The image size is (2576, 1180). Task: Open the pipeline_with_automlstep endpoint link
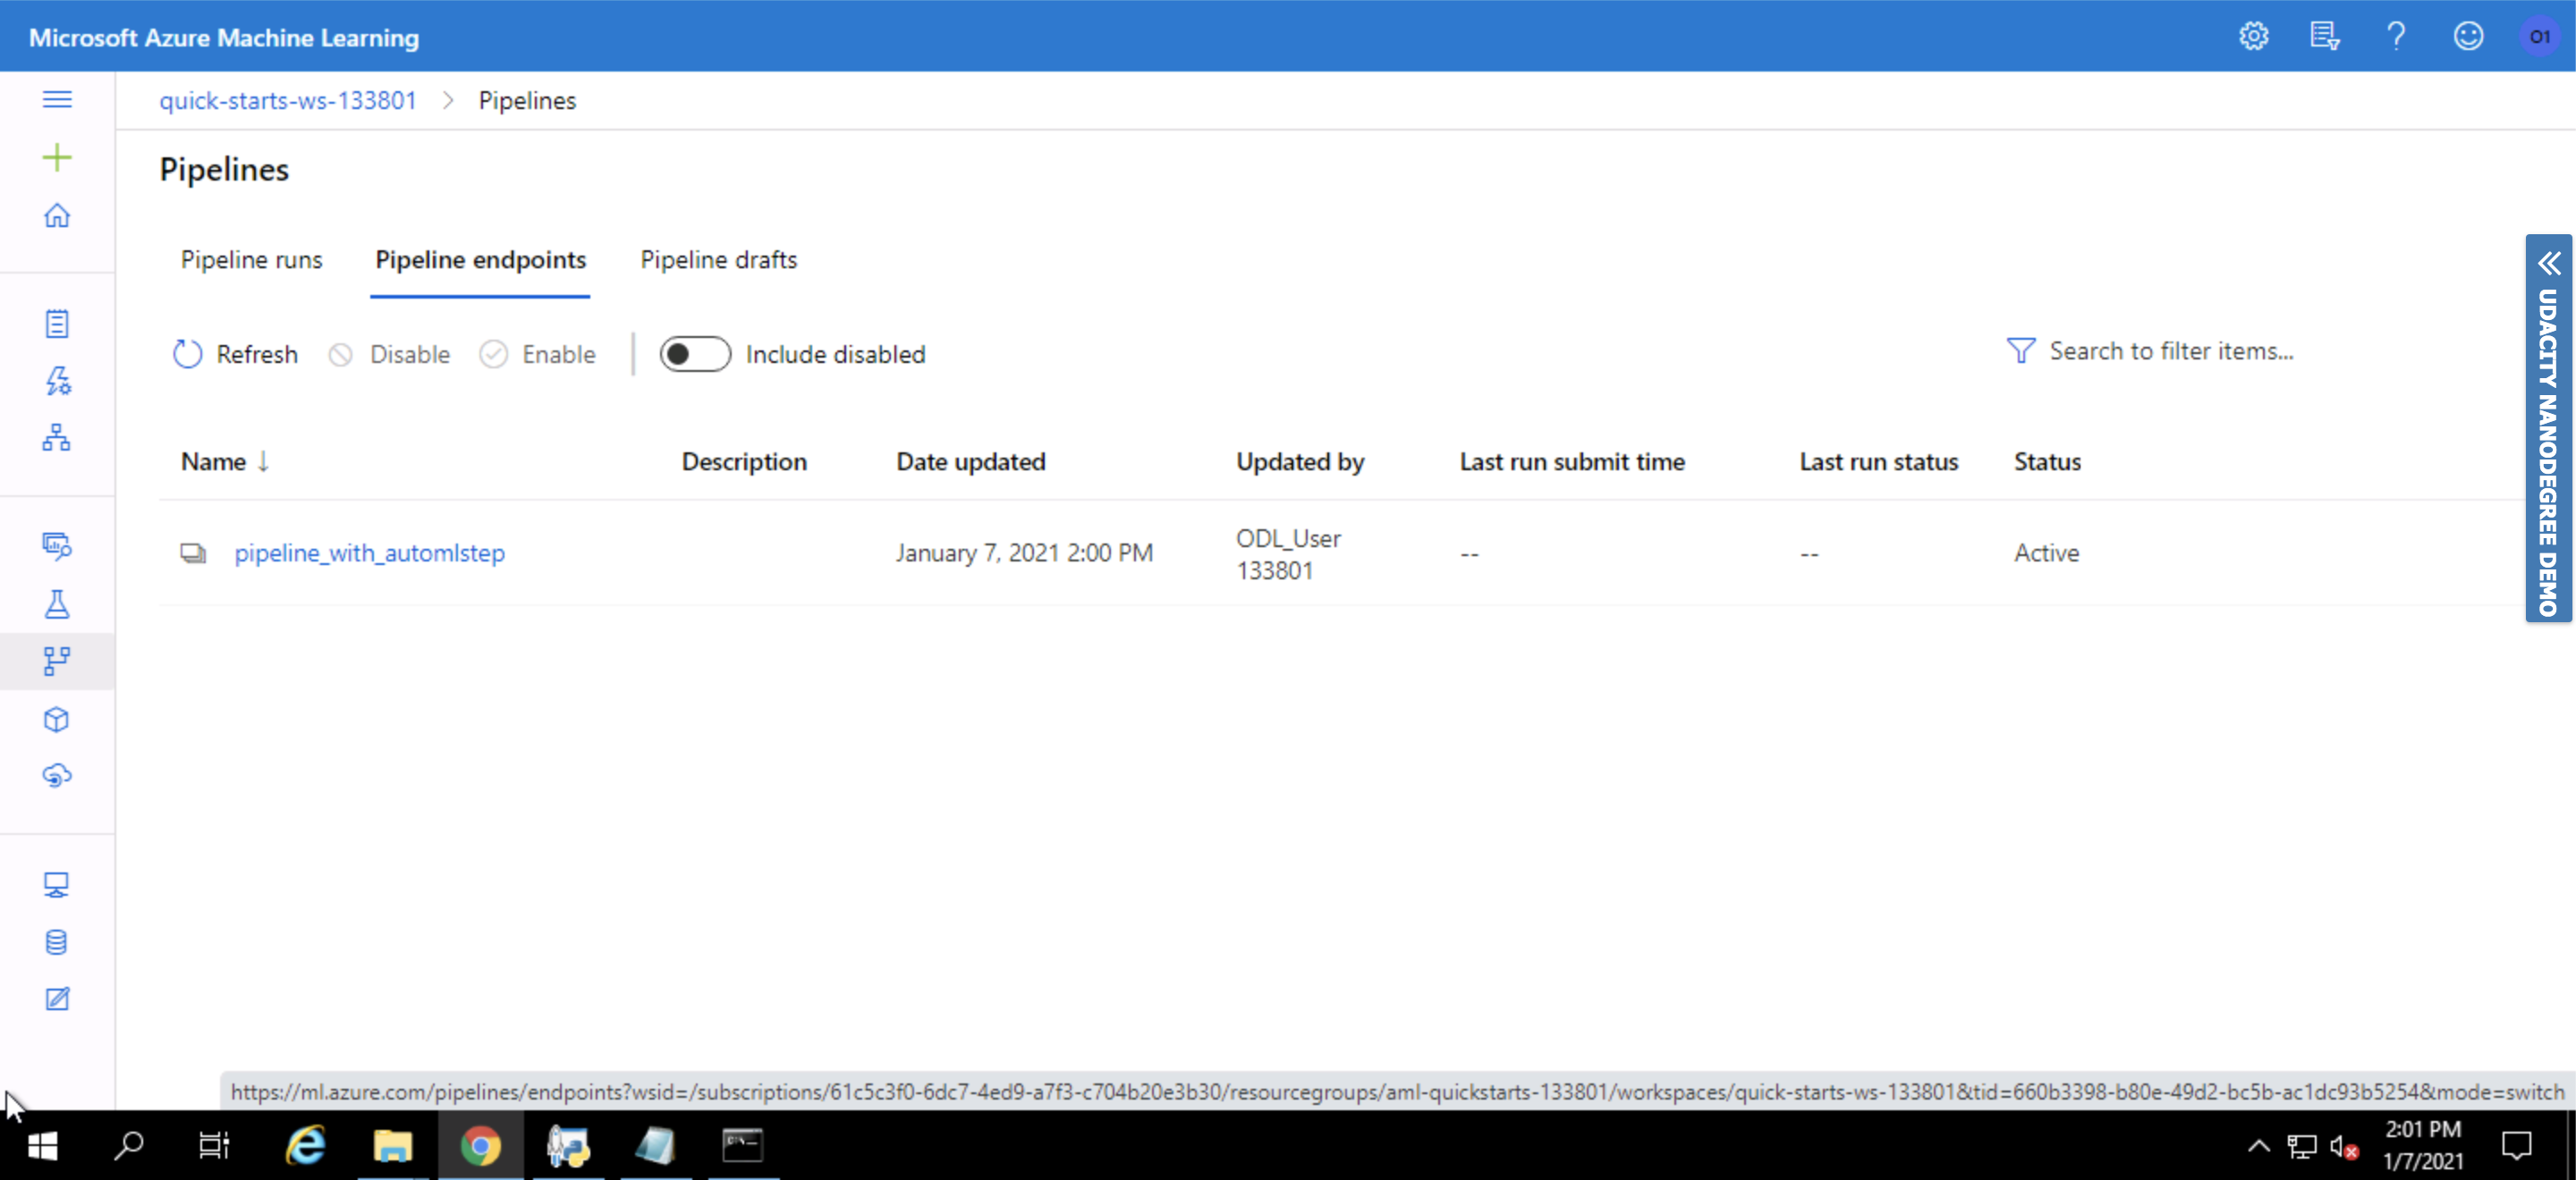tap(369, 552)
